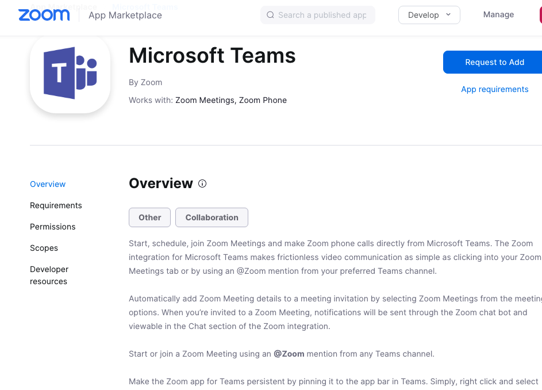The height and width of the screenshot is (390, 542).
Task: Open the App Marketplace home link
Action: coord(125,15)
